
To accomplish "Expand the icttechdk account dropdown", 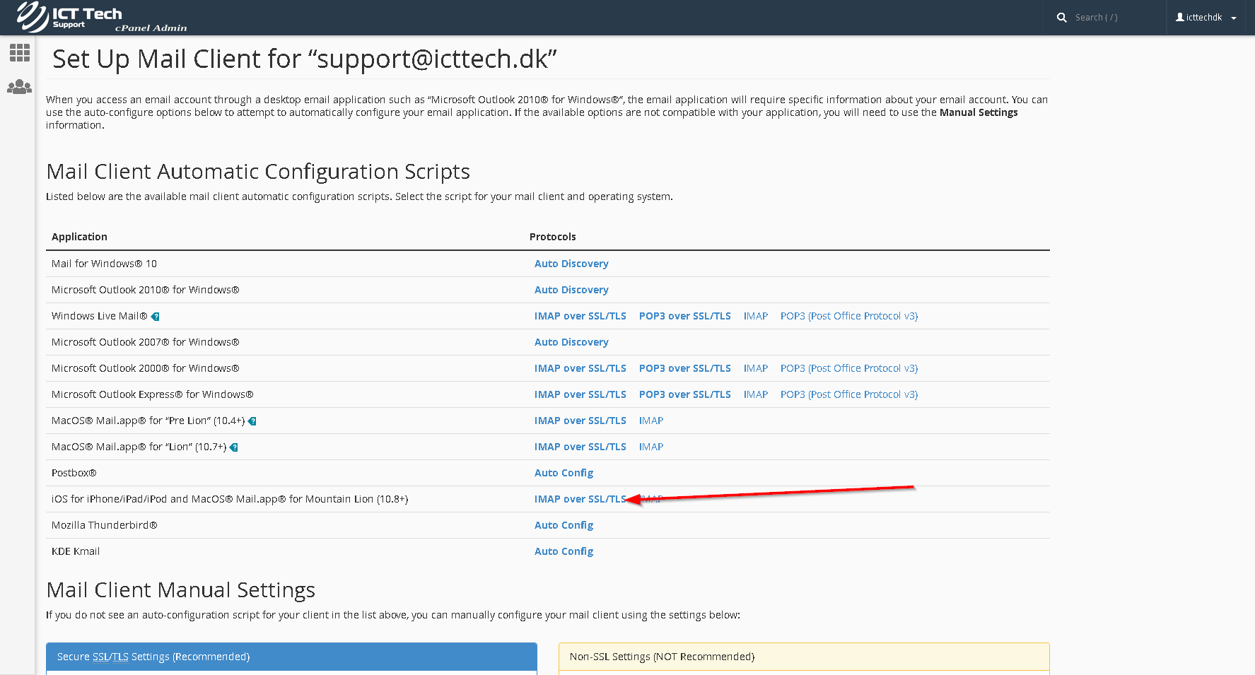I will click(1234, 18).
